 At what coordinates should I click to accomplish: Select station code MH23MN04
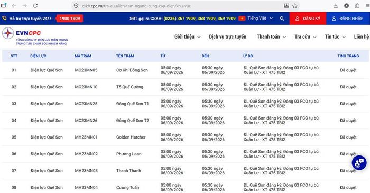click(86, 187)
